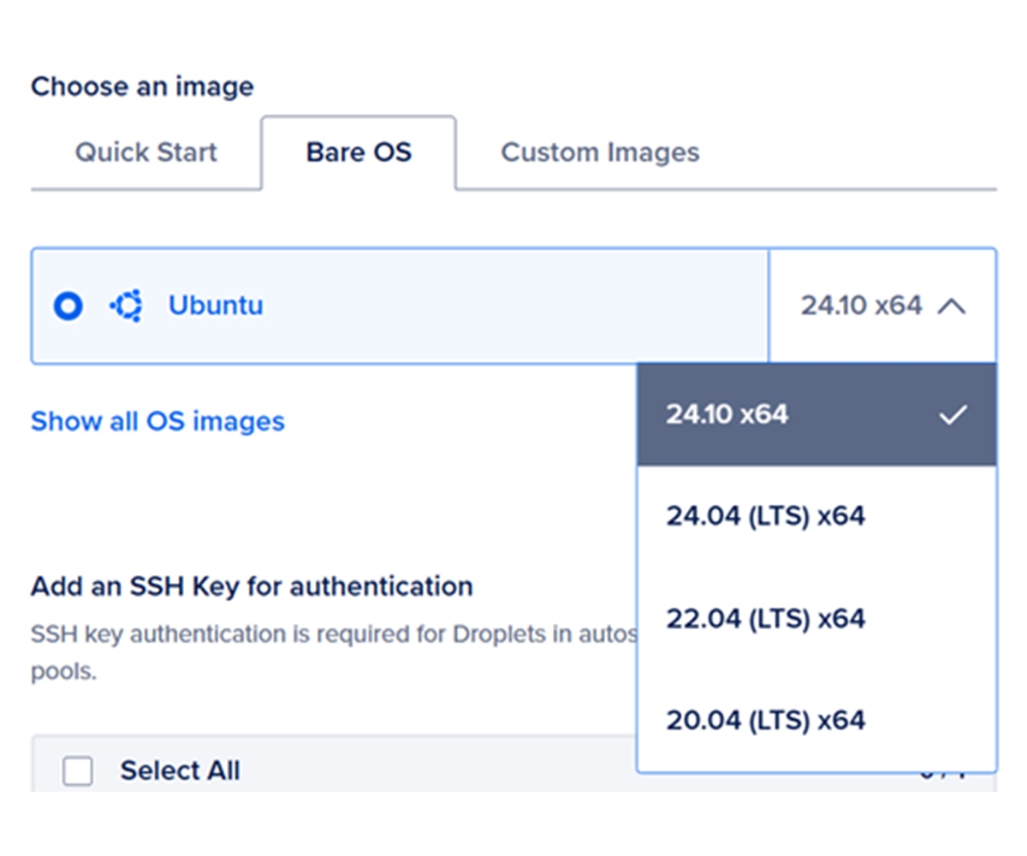Click empty area of the Ubuntu image card
The width and height of the screenshot is (1027, 856).
coord(513,306)
